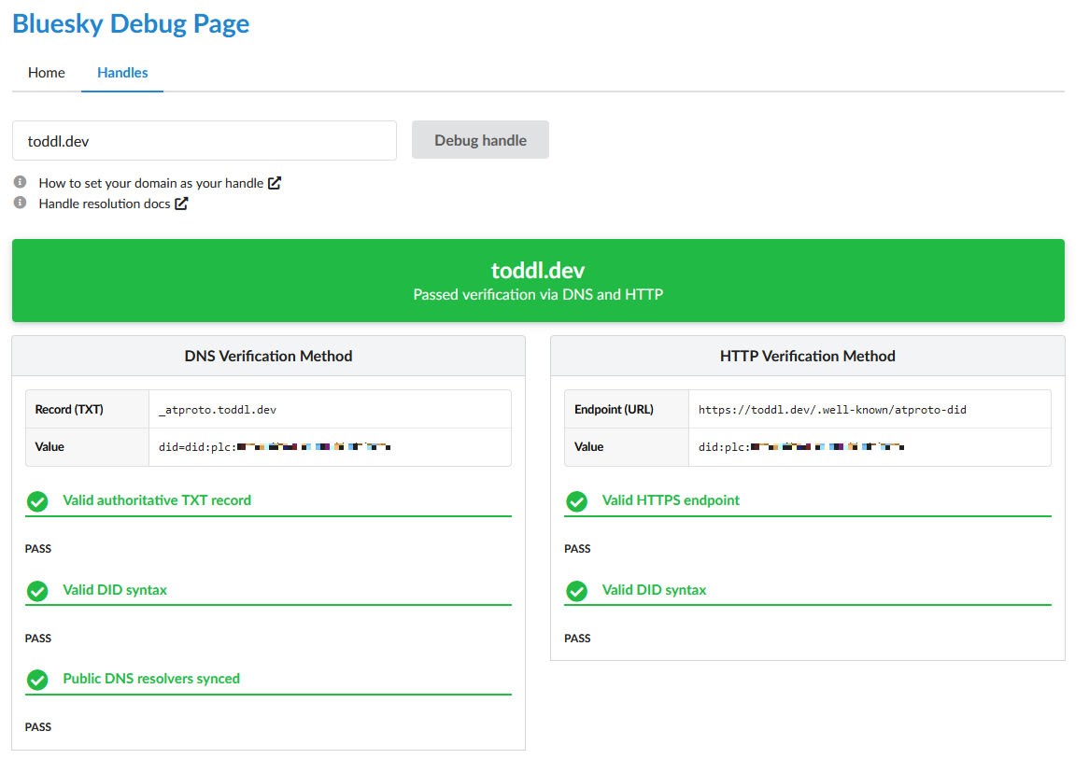
Task: Select the well-known atproto-did endpoint URL
Action: click(832, 410)
